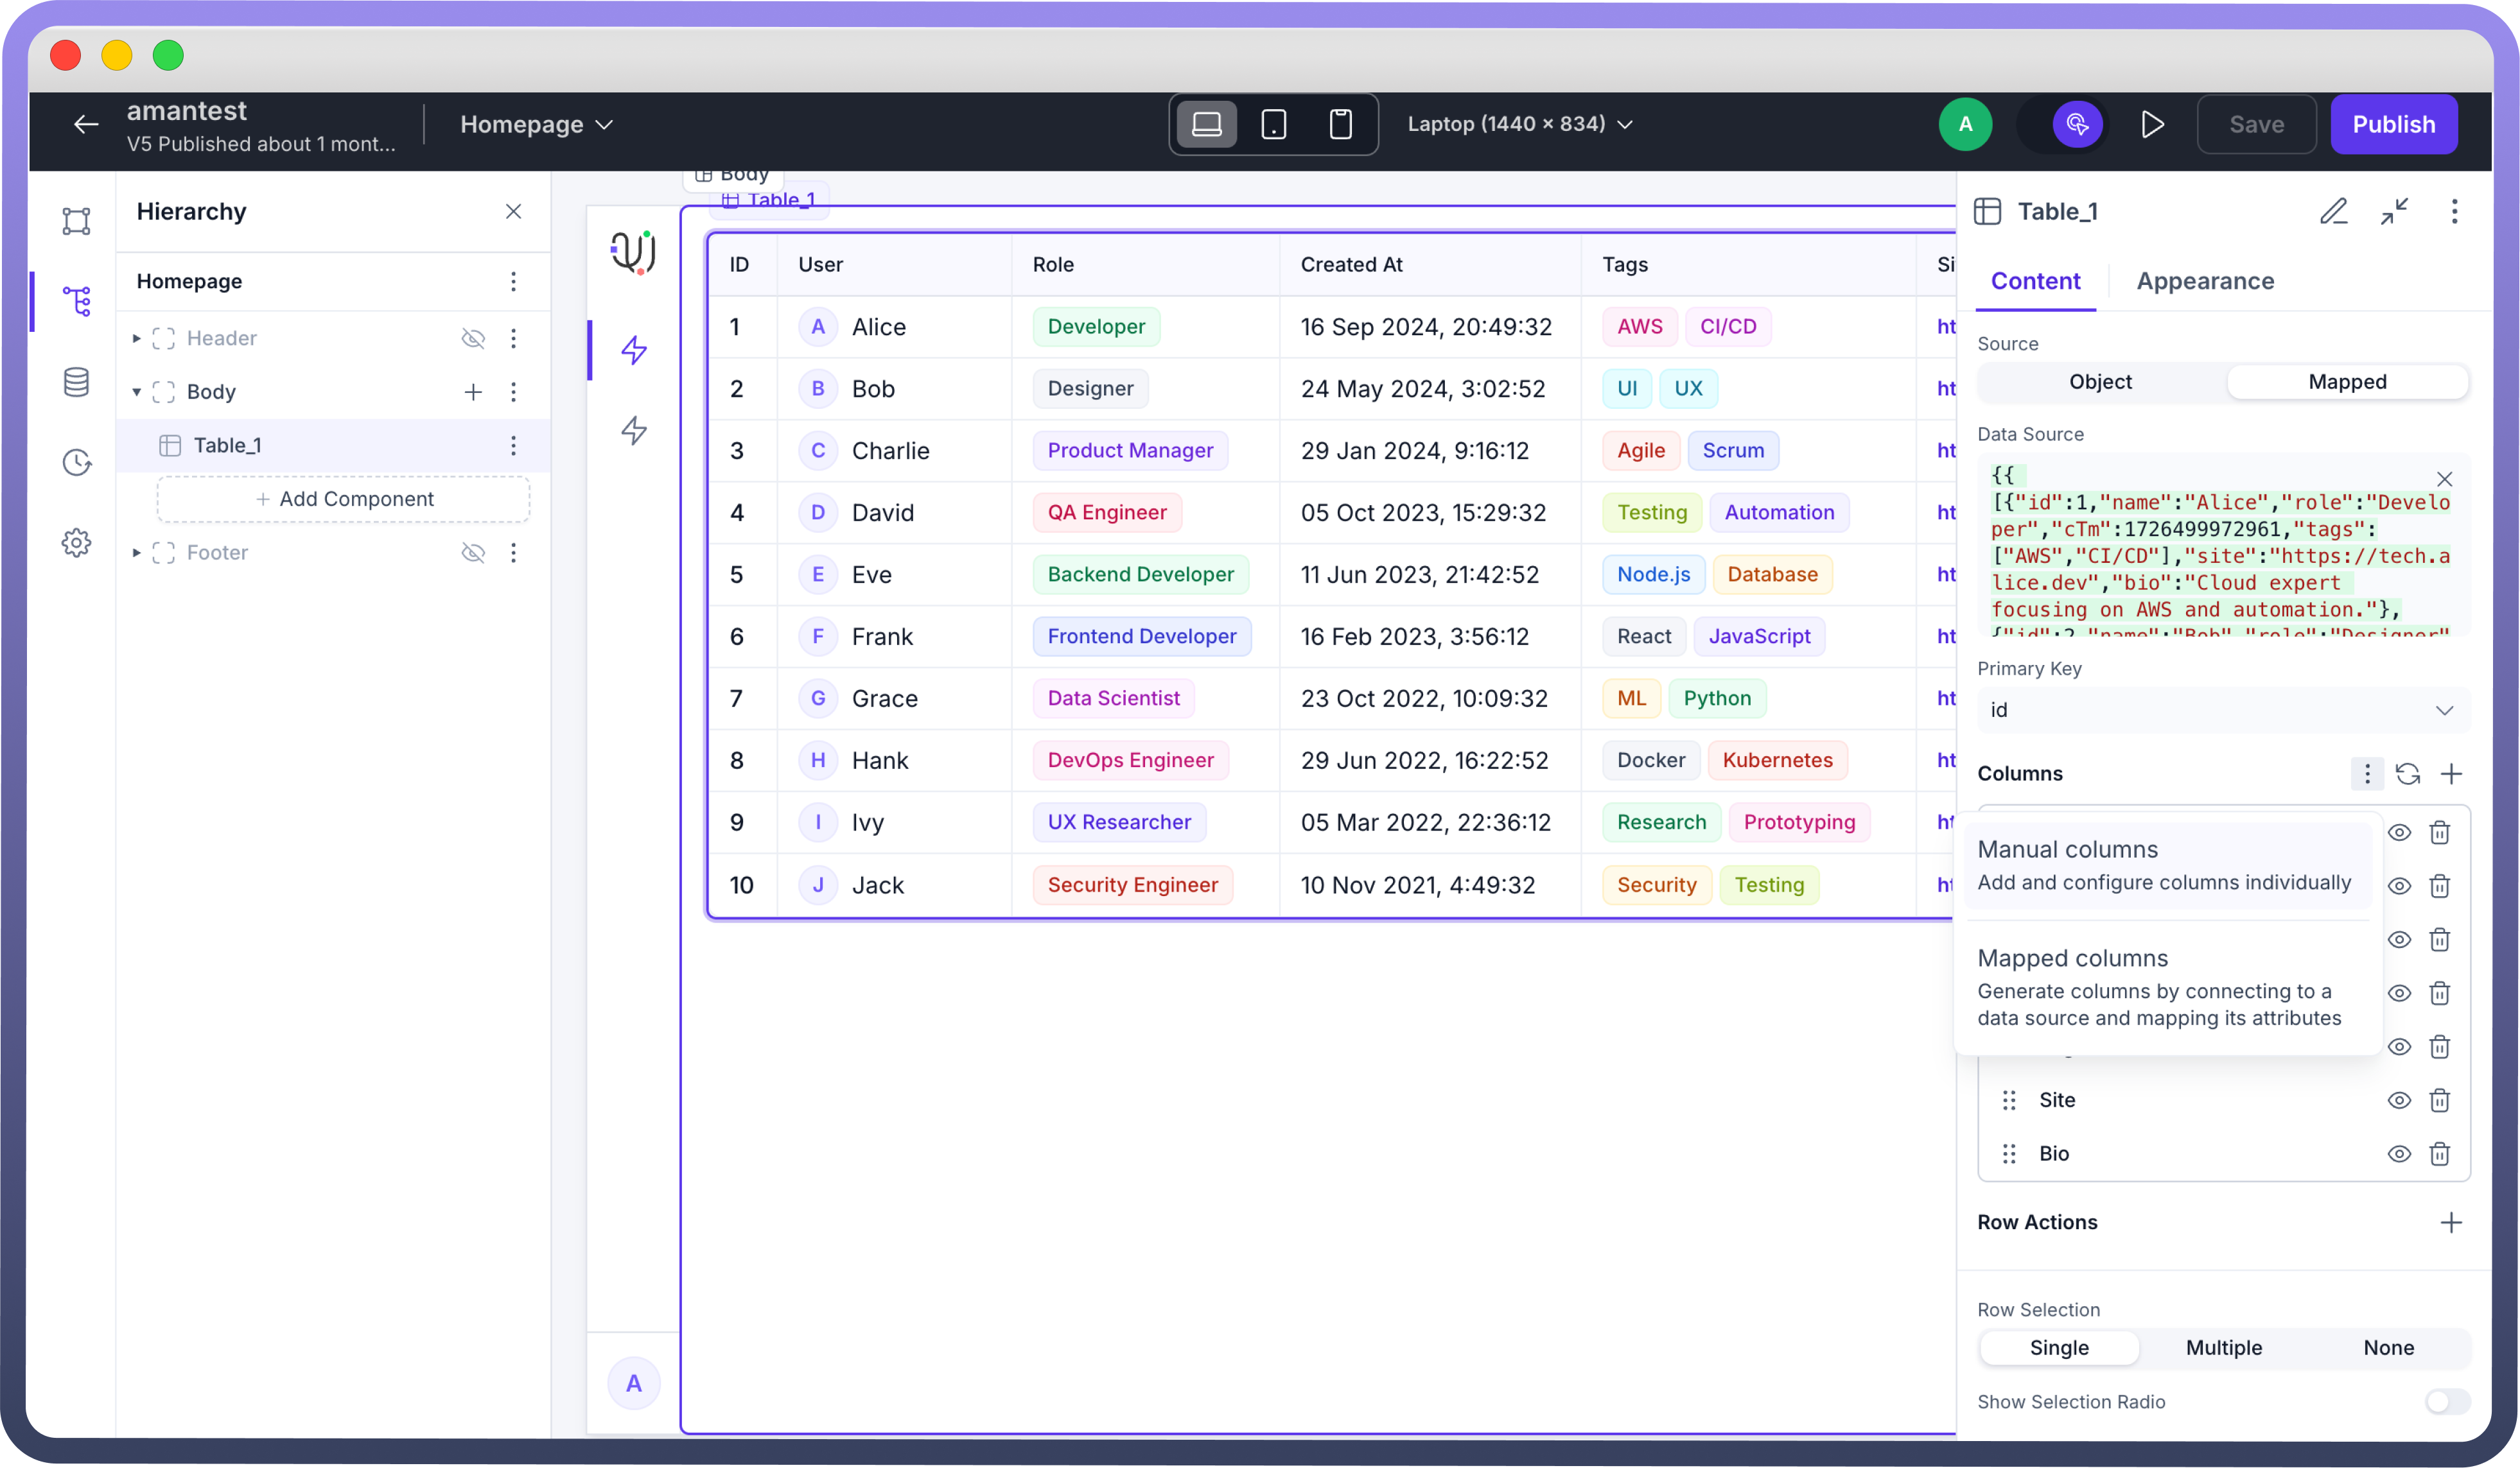The height and width of the screenshot is (1468, 2520).
Task: Start preview with the play icon
Action: coord(2152,124)
